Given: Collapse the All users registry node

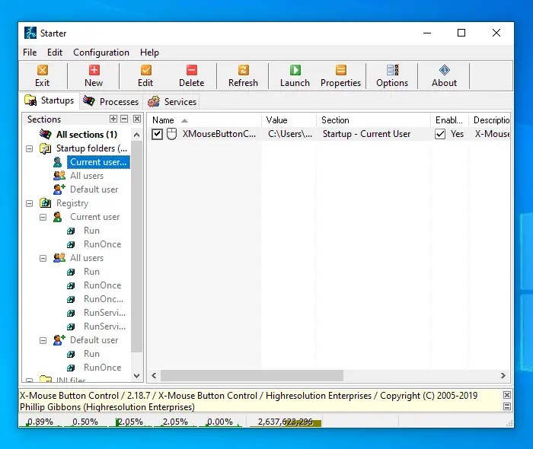Looking at the screenshot, I should [43, 258].
